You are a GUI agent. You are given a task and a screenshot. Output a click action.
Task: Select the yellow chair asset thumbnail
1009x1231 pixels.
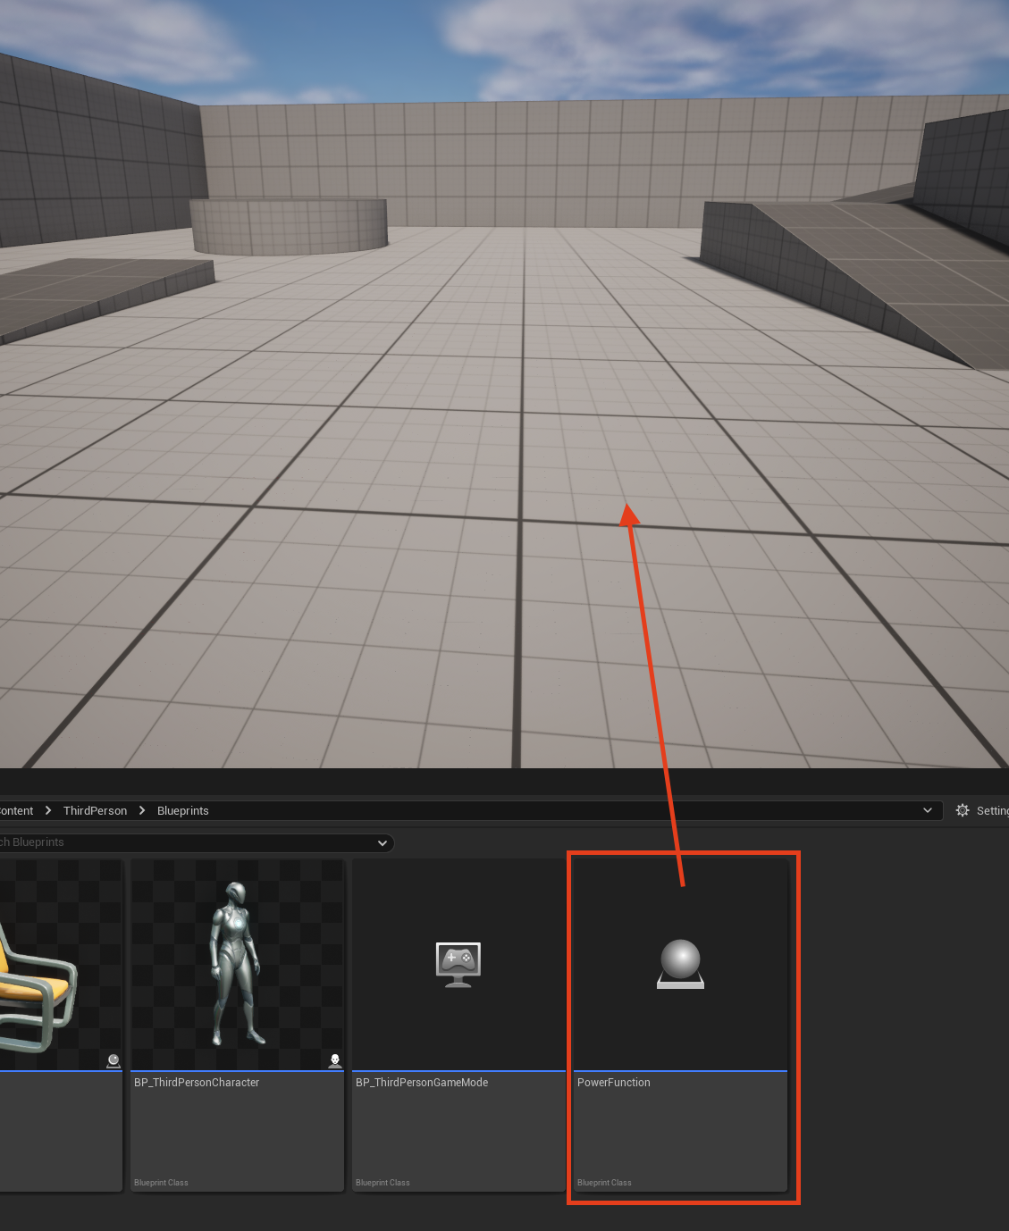click(x=59, y=965)
